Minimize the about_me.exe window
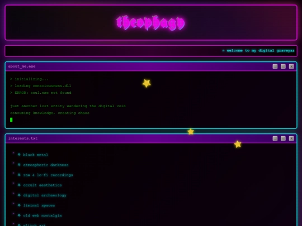Image resolution: width=302 pixels, height=226 pixels. pos(275,66)
